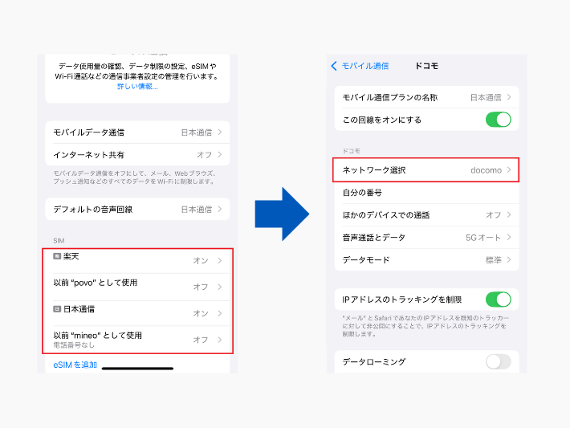Open デフォルトの音声回線 setting

[x=137, y=210]
